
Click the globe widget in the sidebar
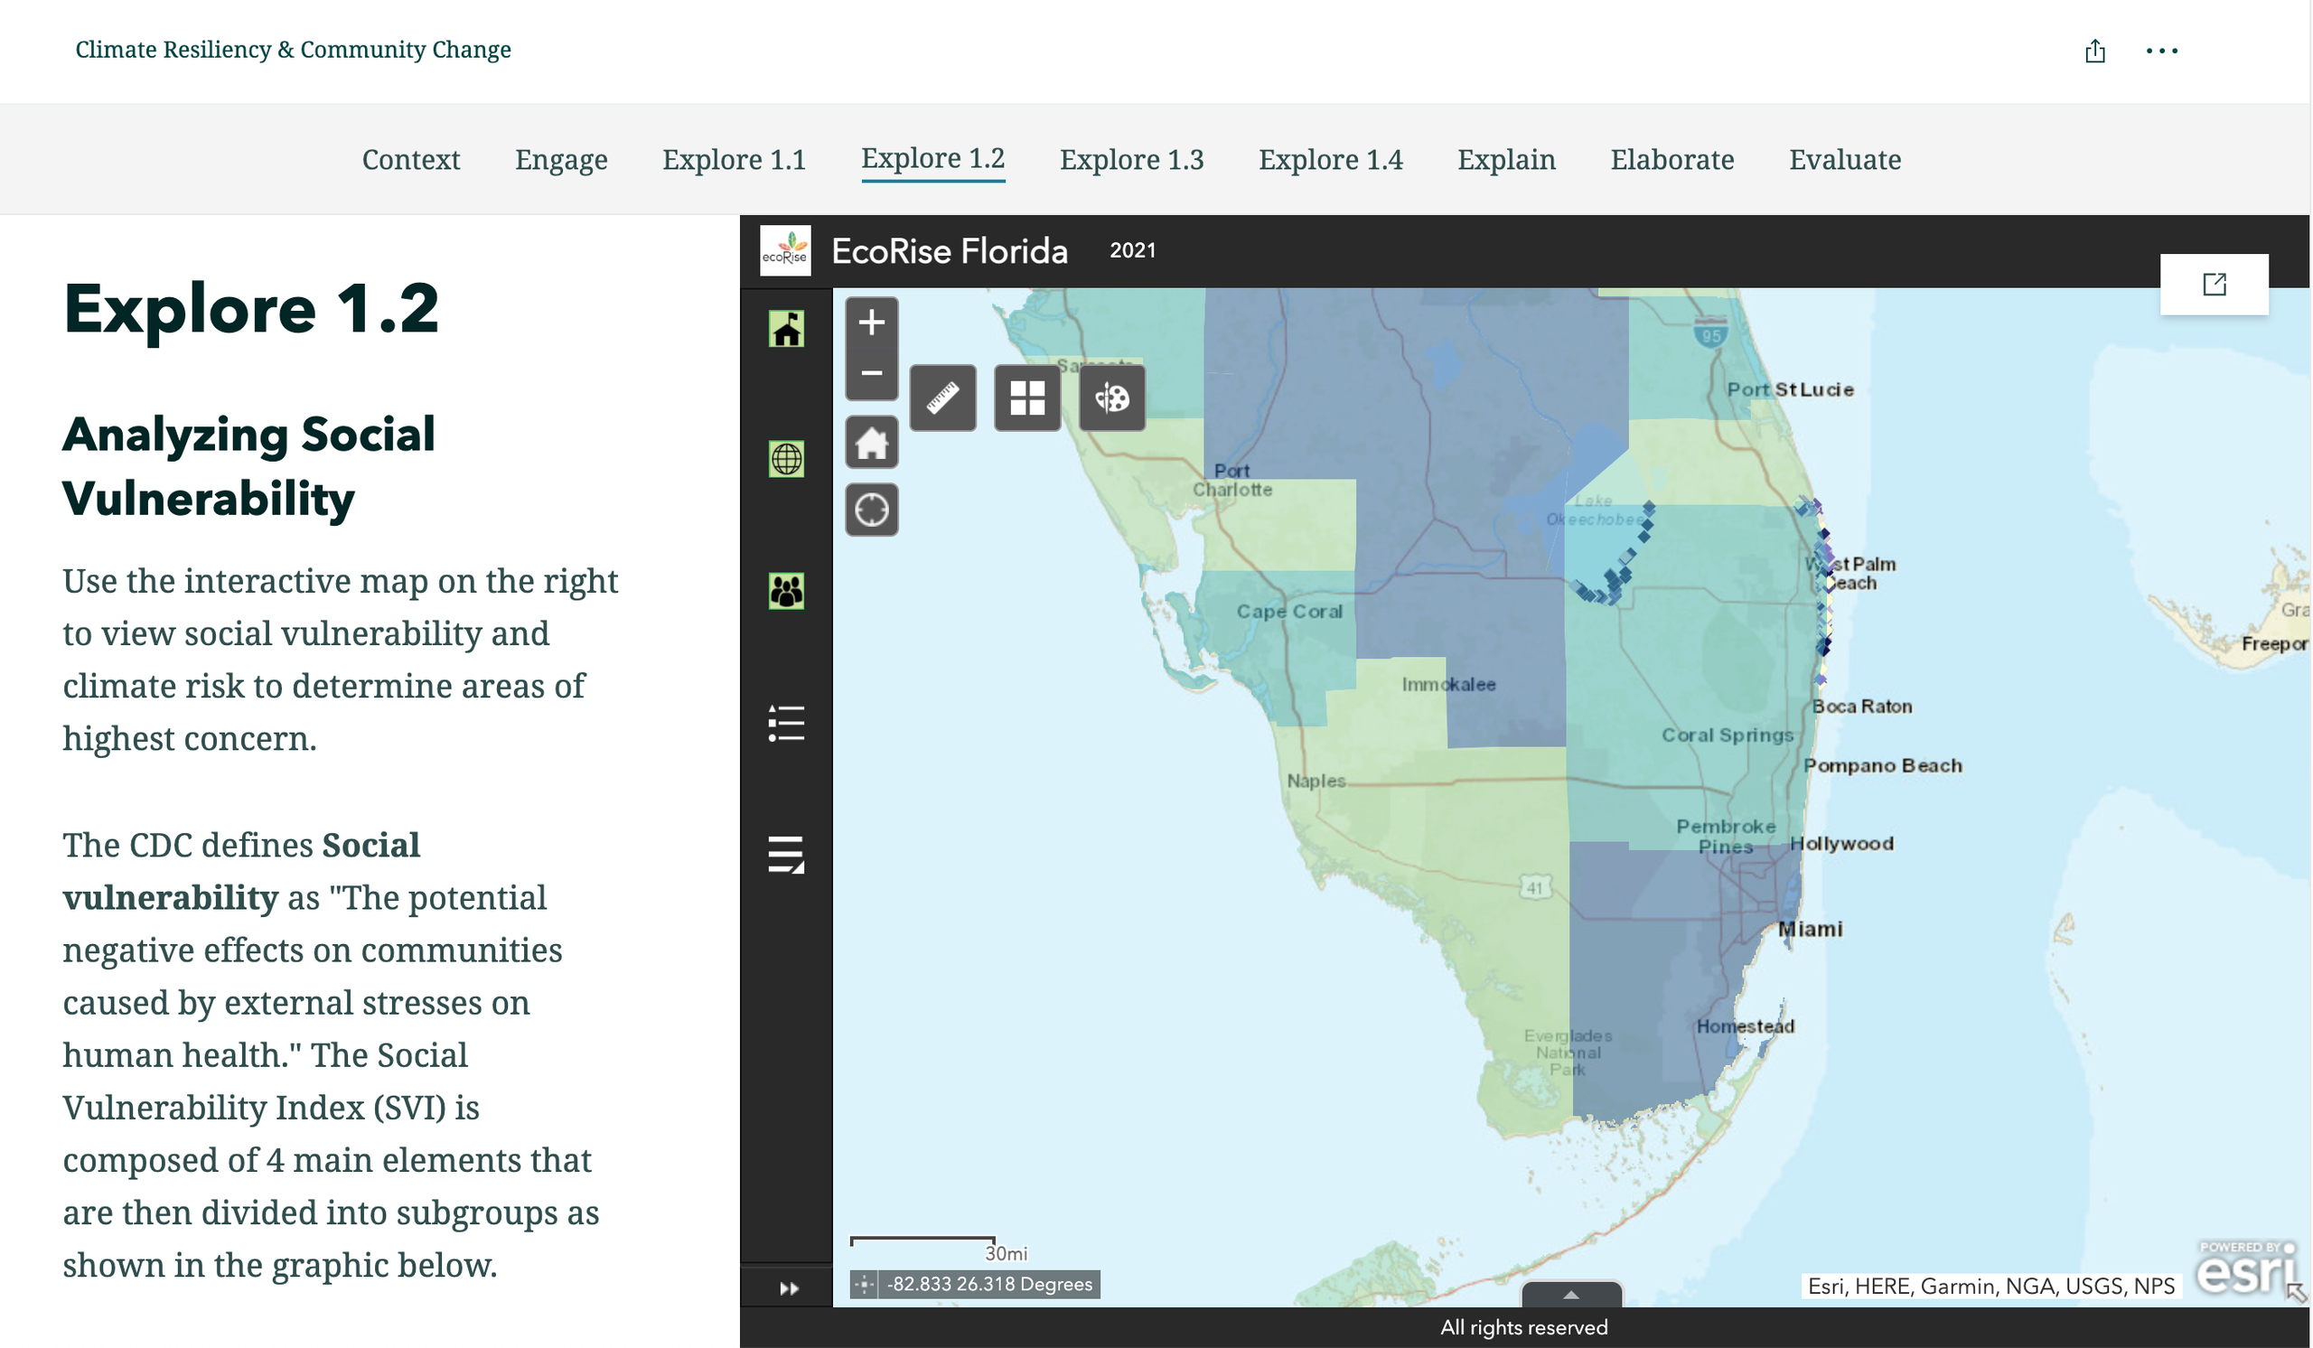tap(787, 459)
